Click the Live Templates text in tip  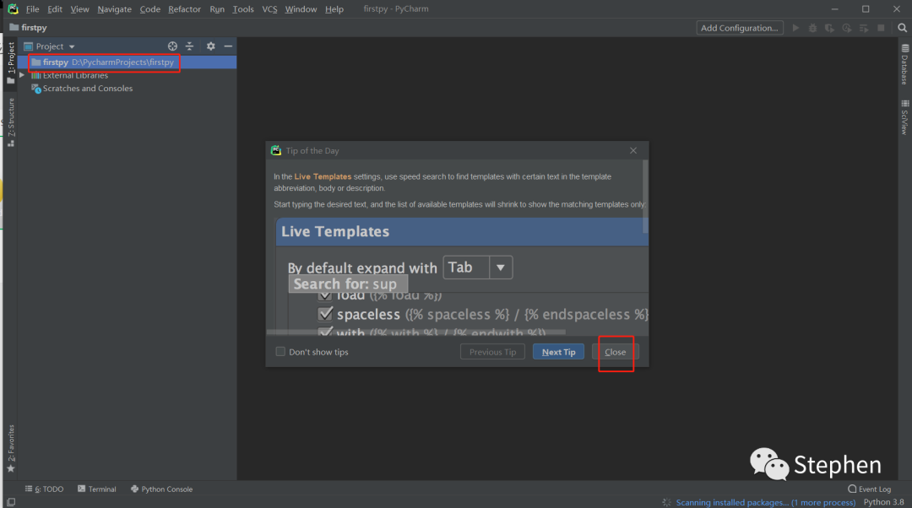coord(323,176)
